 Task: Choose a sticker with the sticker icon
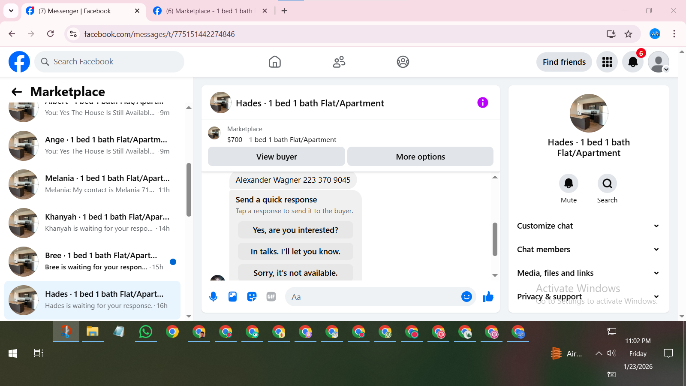(252, 297)
